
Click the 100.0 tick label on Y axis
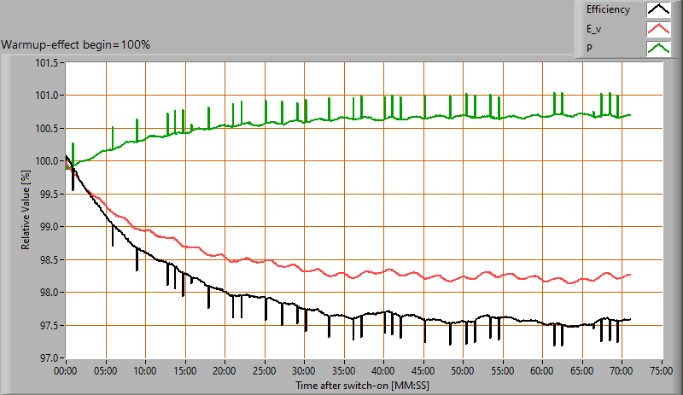[x=44, y=161]
